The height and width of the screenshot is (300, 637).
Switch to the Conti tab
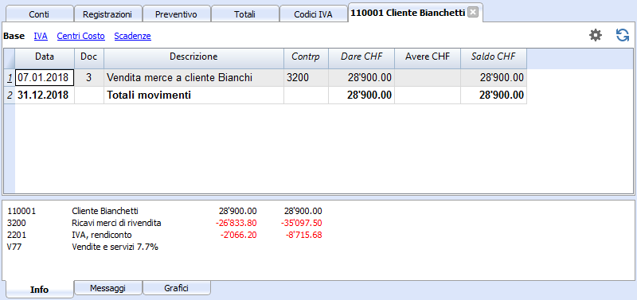click(x=39, y=14)
